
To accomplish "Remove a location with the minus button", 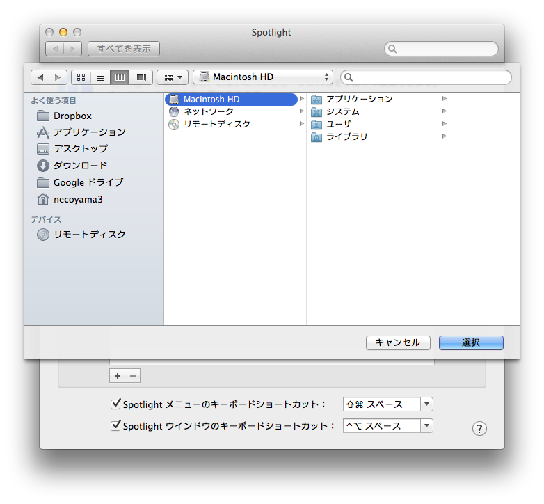I will 133,376.
